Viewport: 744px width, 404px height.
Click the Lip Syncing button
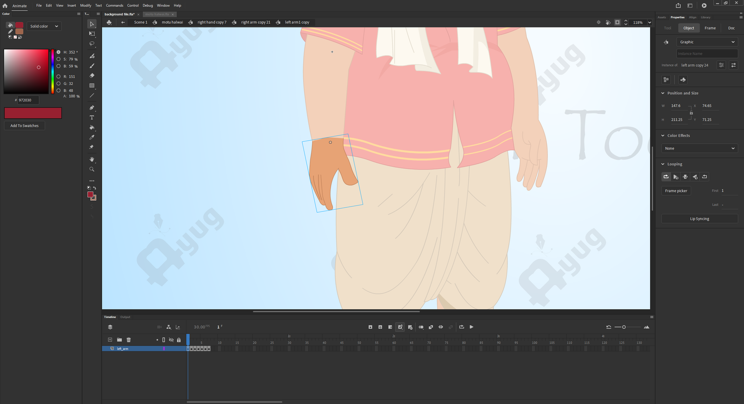pyautogui.click(x=699, y=219)
